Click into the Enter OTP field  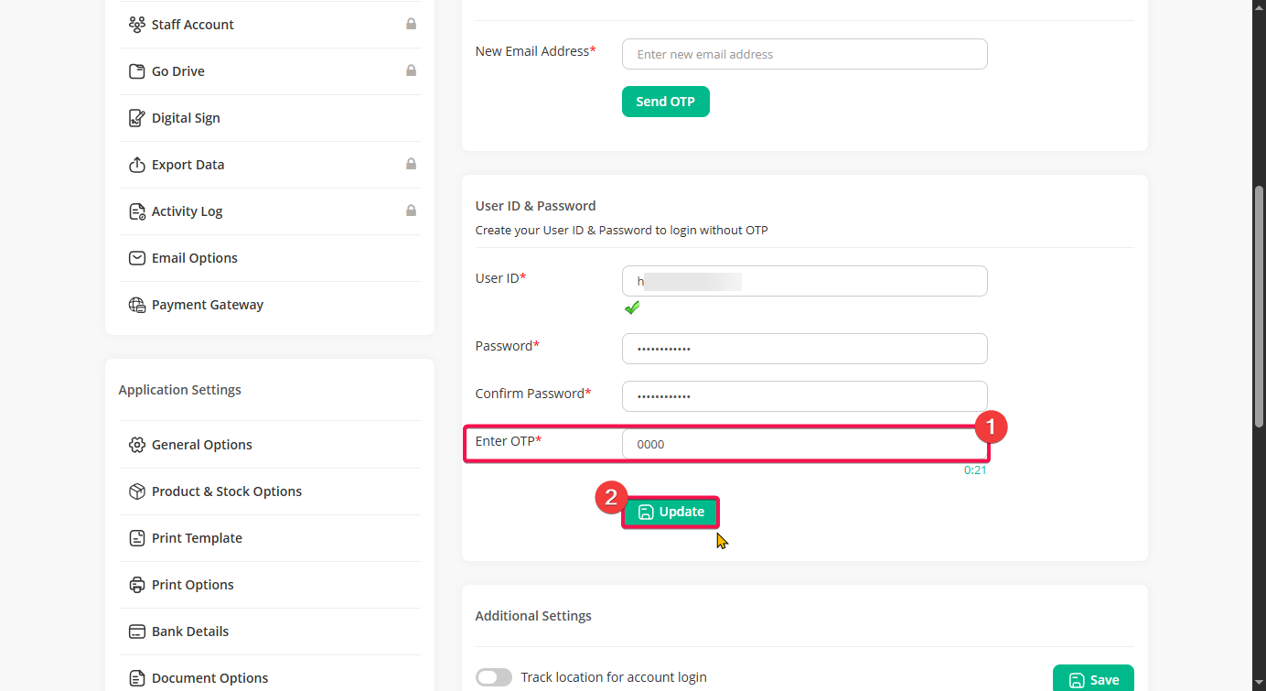pyautogui.click(x=804, y=444)
